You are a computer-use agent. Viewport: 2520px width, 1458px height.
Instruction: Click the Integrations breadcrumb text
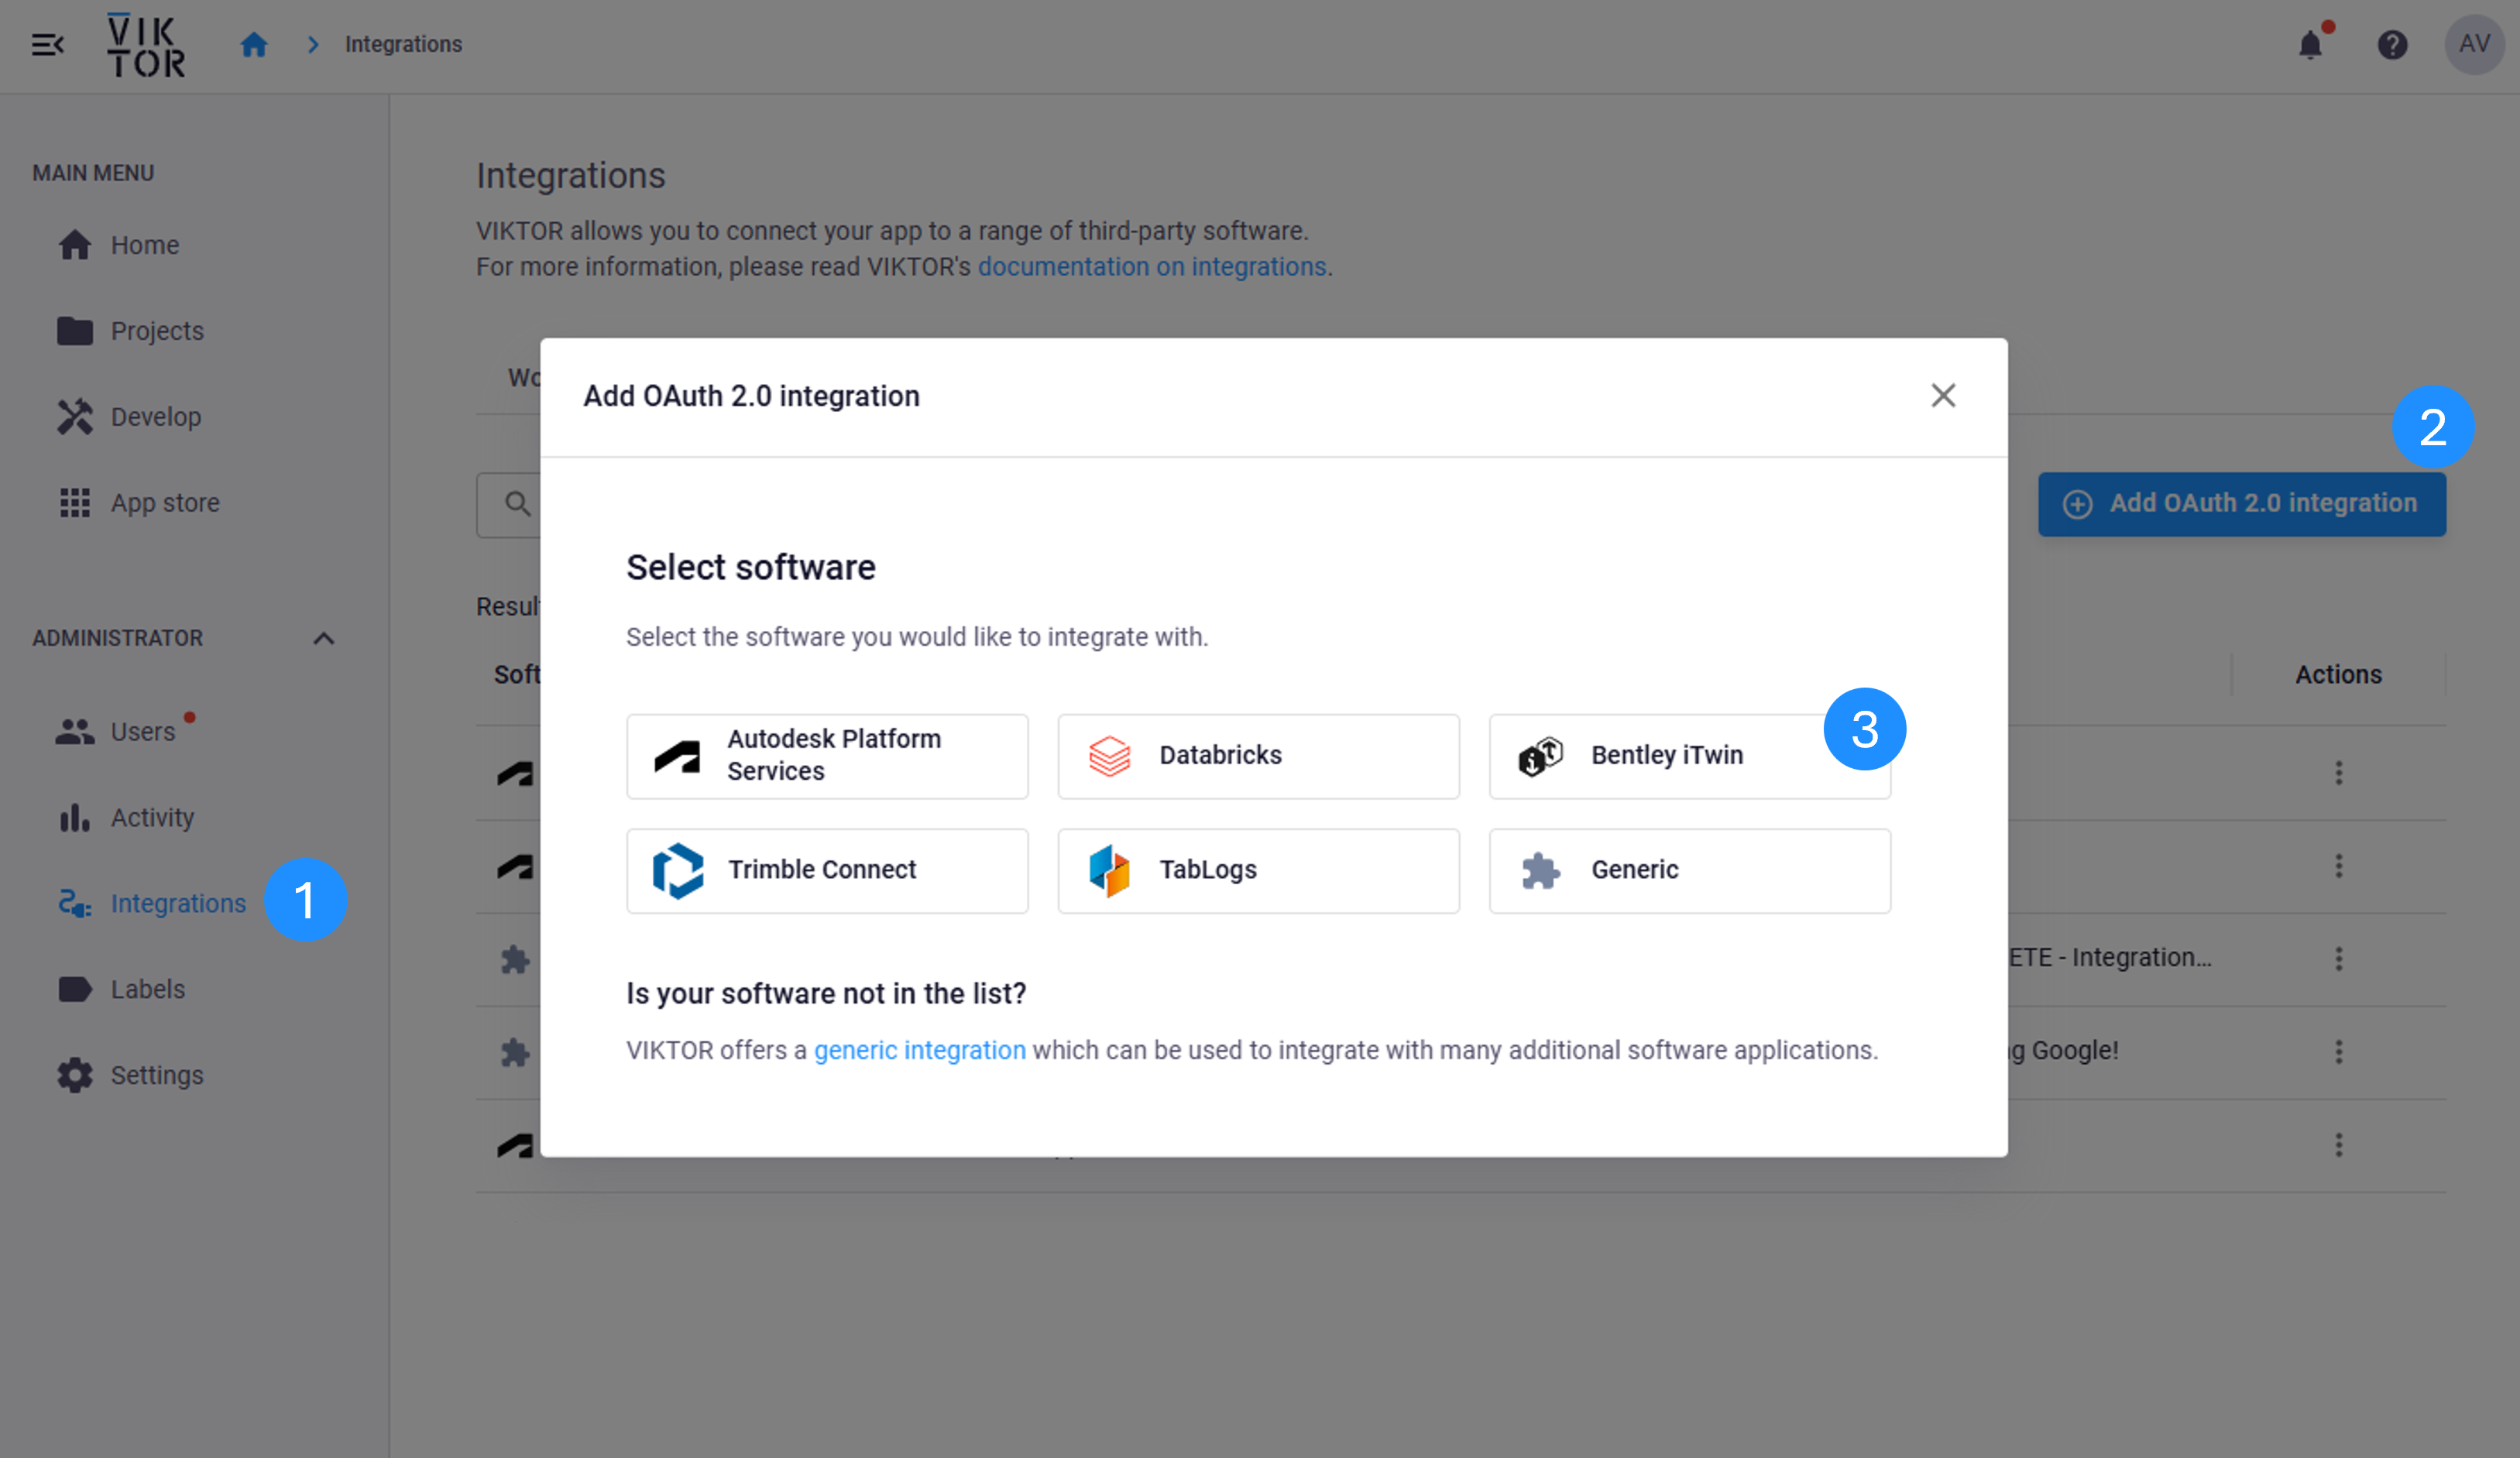click(403, 45)
